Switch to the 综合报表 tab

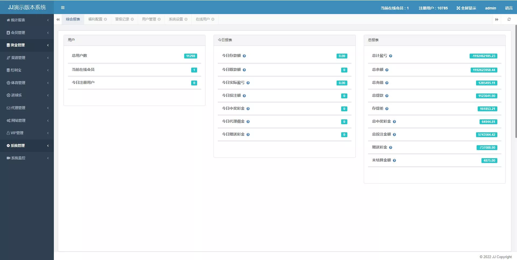coord(73,19)
